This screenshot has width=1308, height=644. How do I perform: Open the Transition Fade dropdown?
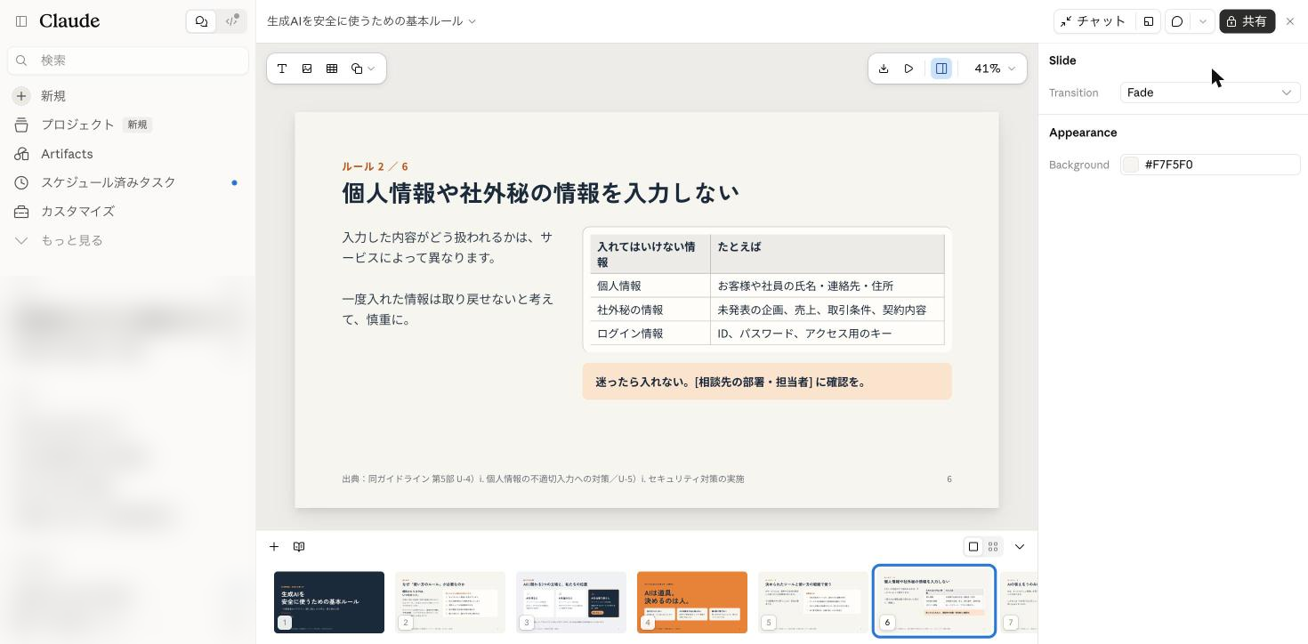pyautogui.click(x=1210, y=93)
